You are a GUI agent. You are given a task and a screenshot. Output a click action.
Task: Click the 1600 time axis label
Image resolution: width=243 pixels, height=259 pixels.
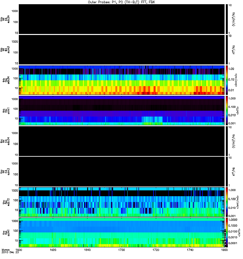19,250
